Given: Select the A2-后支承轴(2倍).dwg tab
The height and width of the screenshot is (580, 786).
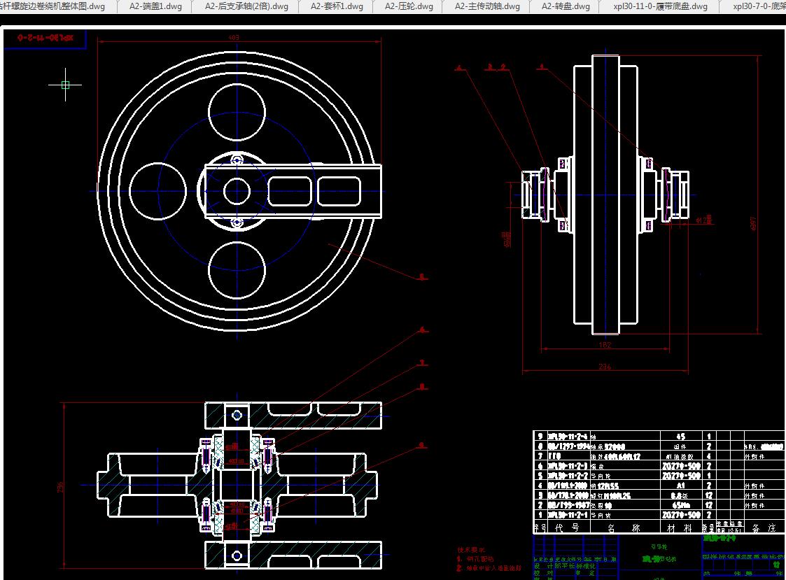Looking at the screenshot, I should point(246,6).
